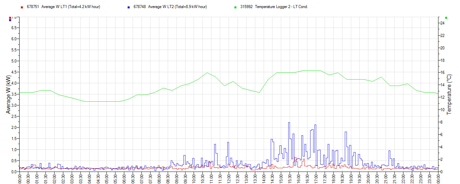Select the Average W LT2 legend label
This screenshot has height=184, width=460.
click(170, 7)
